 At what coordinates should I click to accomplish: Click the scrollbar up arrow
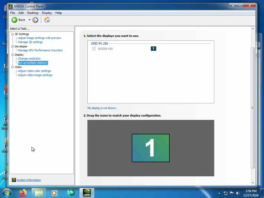[253, 29]
